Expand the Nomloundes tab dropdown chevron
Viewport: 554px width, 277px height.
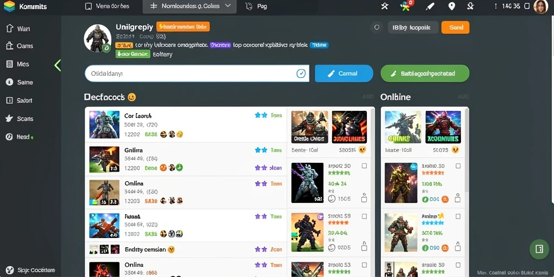point(228,6)
